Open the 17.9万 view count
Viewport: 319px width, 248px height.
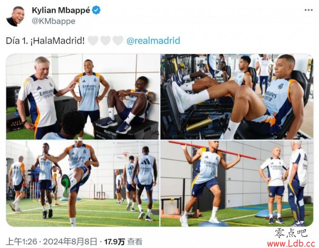click(114, 242)
